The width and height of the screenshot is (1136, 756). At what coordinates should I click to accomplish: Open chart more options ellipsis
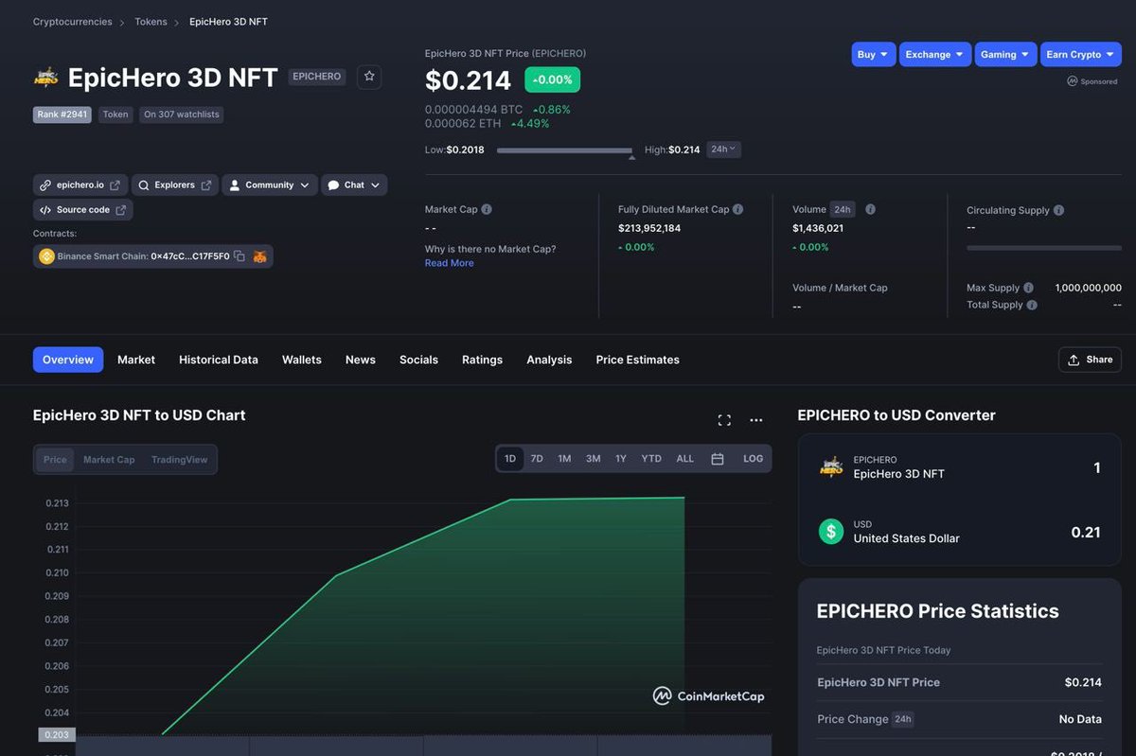click(x=756, y=420)
